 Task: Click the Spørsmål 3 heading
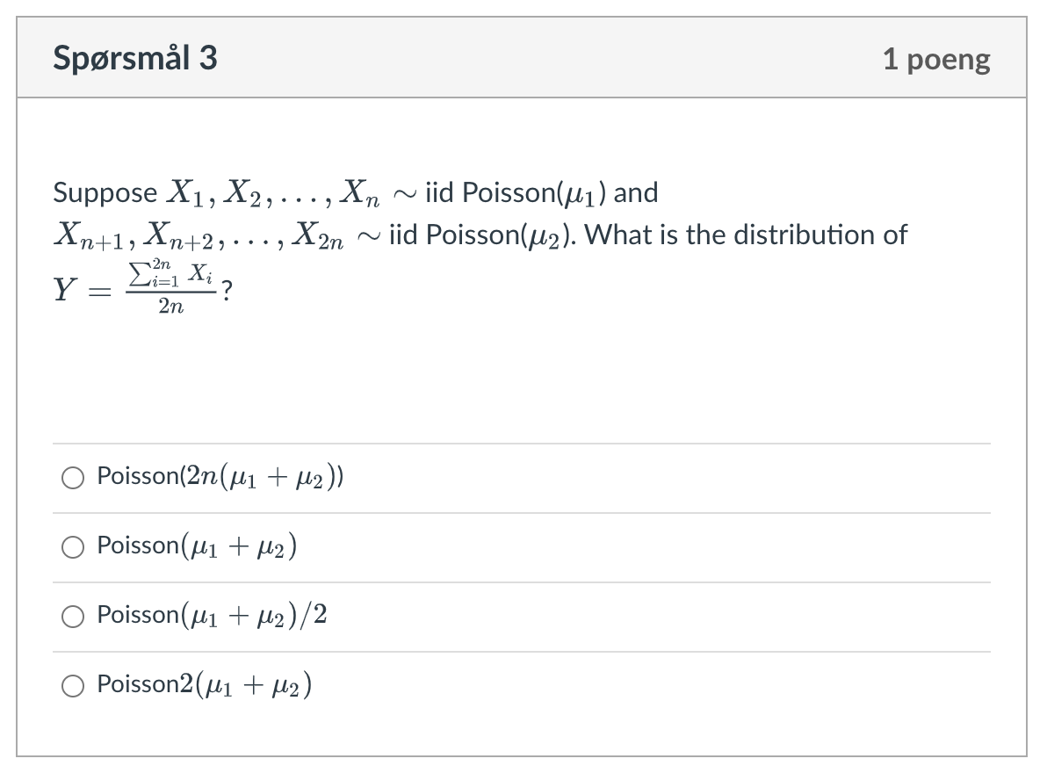coord(135,57)
